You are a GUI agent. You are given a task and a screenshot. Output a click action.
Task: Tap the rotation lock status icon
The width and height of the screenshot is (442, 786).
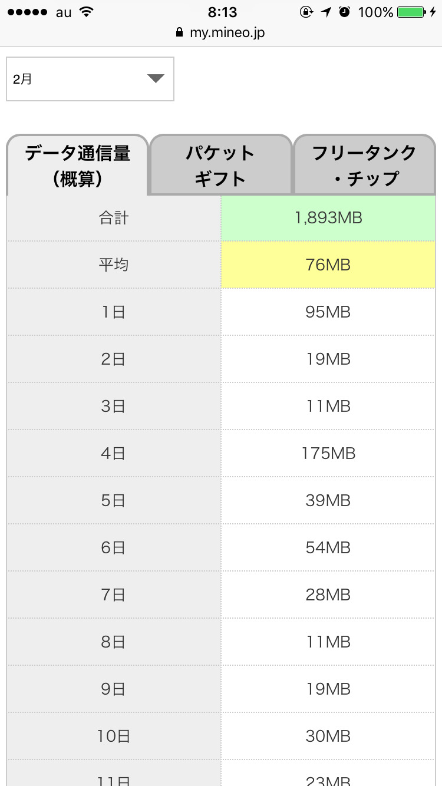(306, 12)
